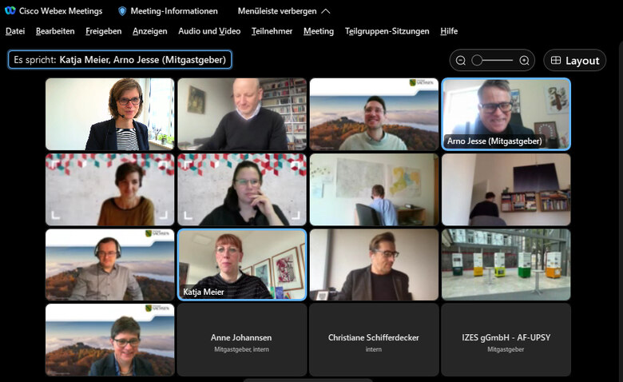Select video of bald man before bookshelf
This screenshot has width=623, height=382.
(242, 114)
